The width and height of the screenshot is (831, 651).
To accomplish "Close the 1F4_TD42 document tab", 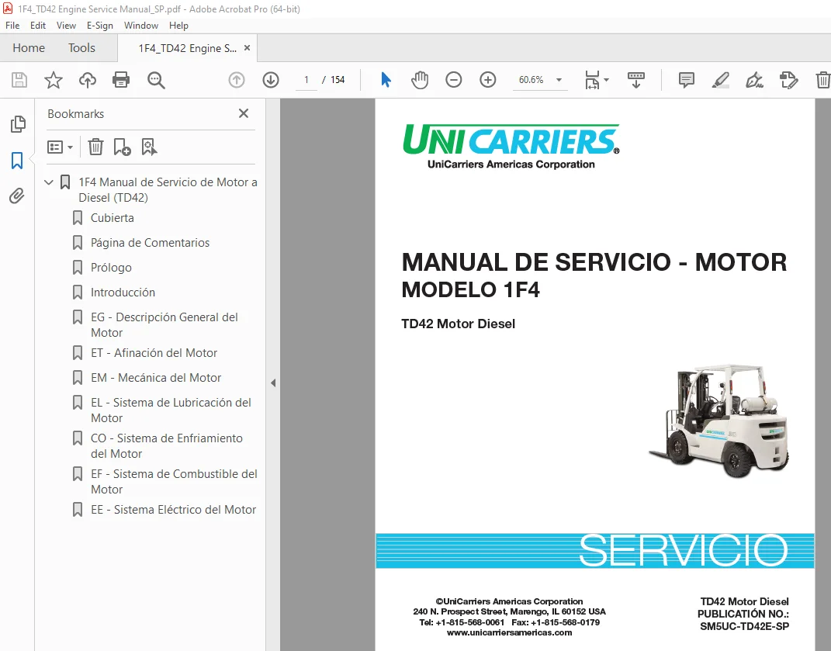I will tap(247, 47).
